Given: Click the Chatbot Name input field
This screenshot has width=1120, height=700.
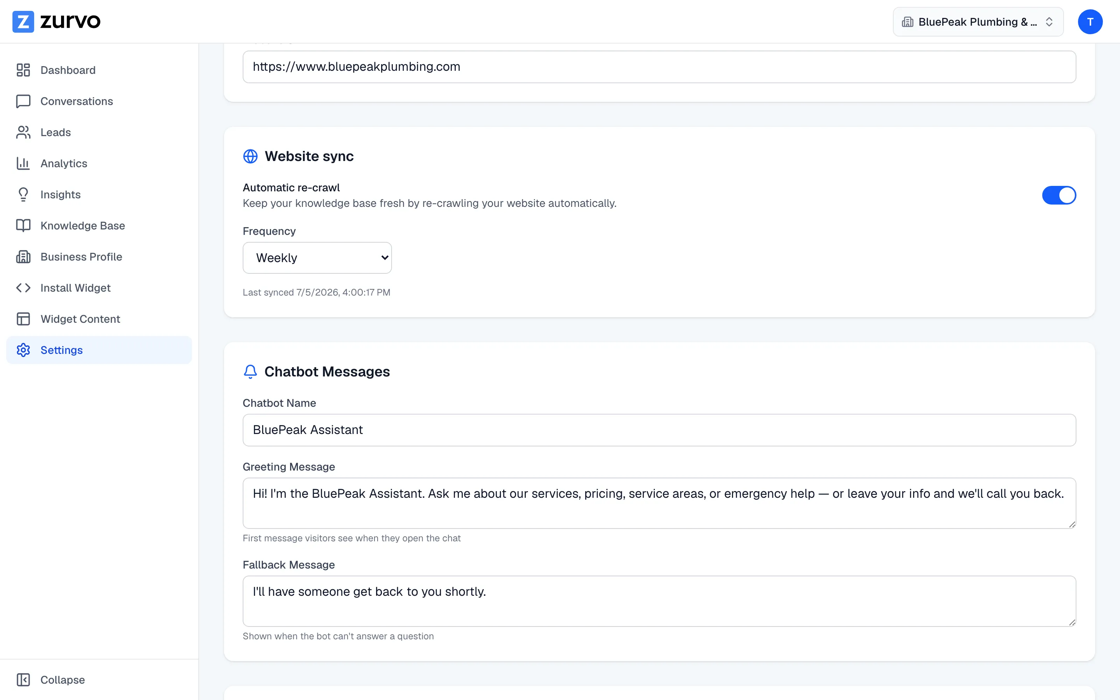Looking at the screenshot, I should (x=659, y=430).
